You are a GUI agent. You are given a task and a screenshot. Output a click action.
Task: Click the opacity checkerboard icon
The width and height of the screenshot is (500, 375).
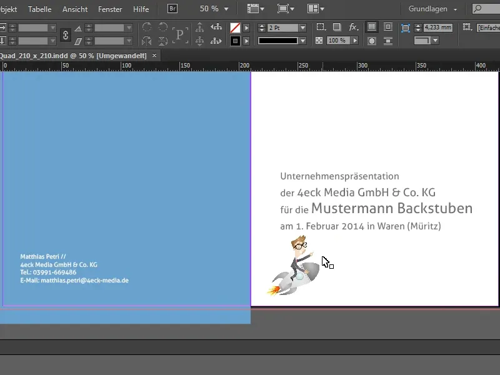point(319,41)
